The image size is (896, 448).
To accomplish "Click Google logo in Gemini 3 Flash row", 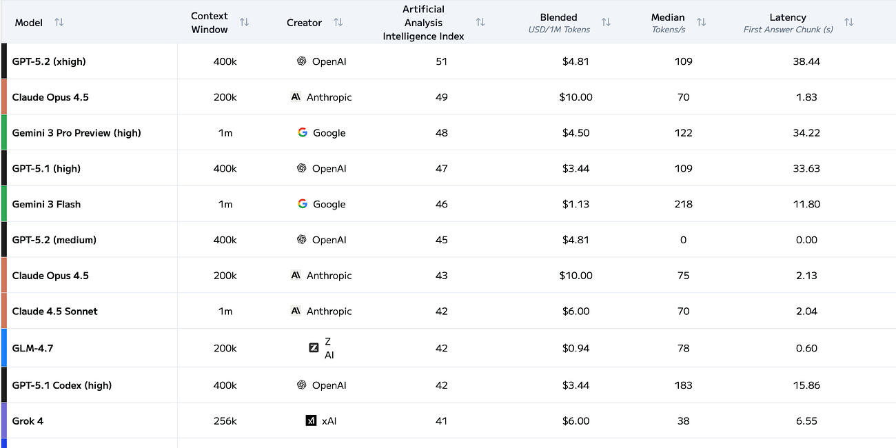I will tap(303, 204).
